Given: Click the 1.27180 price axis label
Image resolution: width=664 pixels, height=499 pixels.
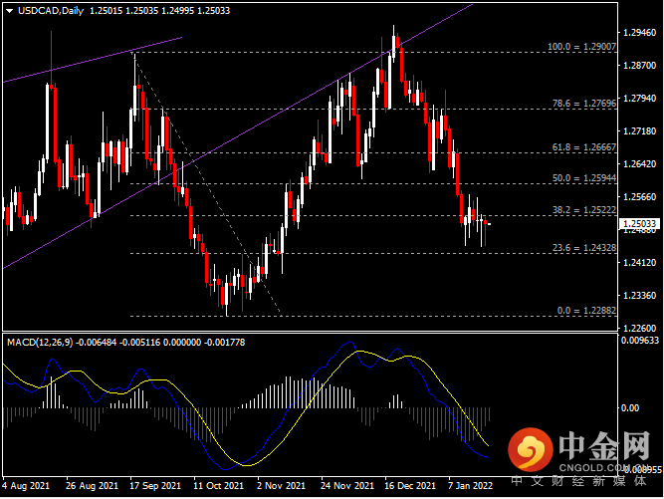Looking at the screenshot, I should [x=640, y=131].
